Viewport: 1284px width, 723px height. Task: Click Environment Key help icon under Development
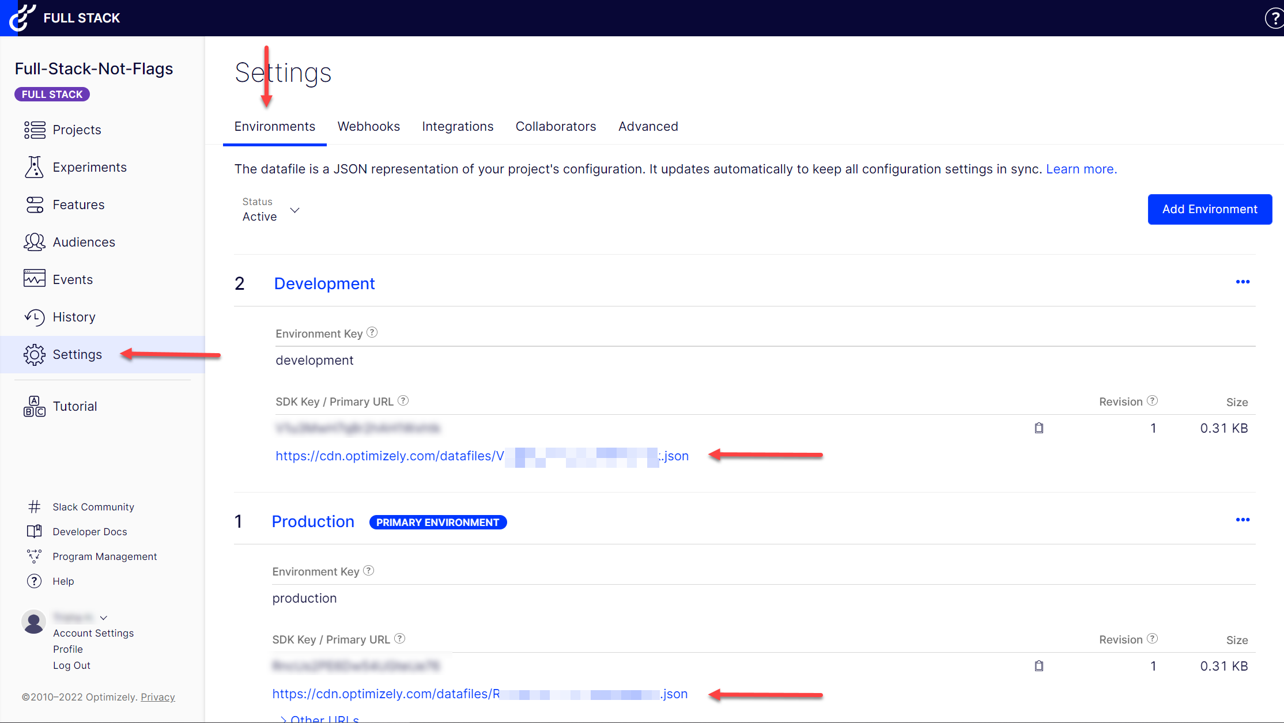[x=372, y=332]
